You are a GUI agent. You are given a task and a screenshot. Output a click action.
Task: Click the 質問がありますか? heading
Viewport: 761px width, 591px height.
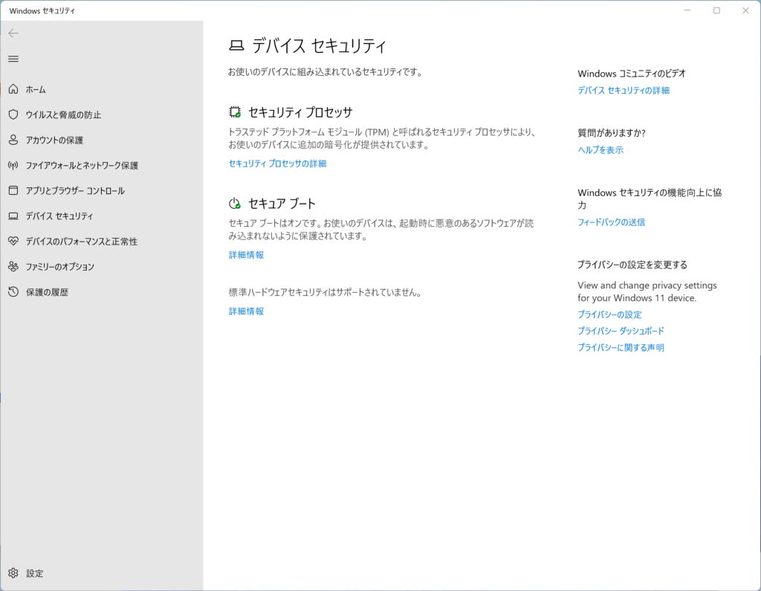click(x=612, y=133)
